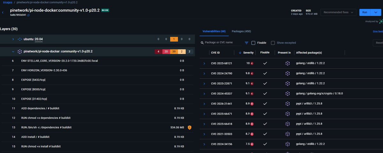Focus the Package or CVE name search
The image size is (383, 153).
click(220, 43)
